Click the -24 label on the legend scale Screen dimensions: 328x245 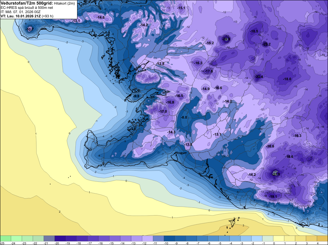click(13, 243)
